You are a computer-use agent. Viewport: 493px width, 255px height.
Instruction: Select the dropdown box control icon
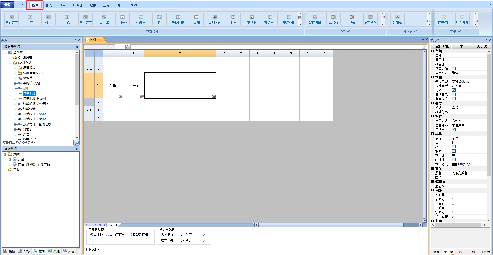pos(122,19)
